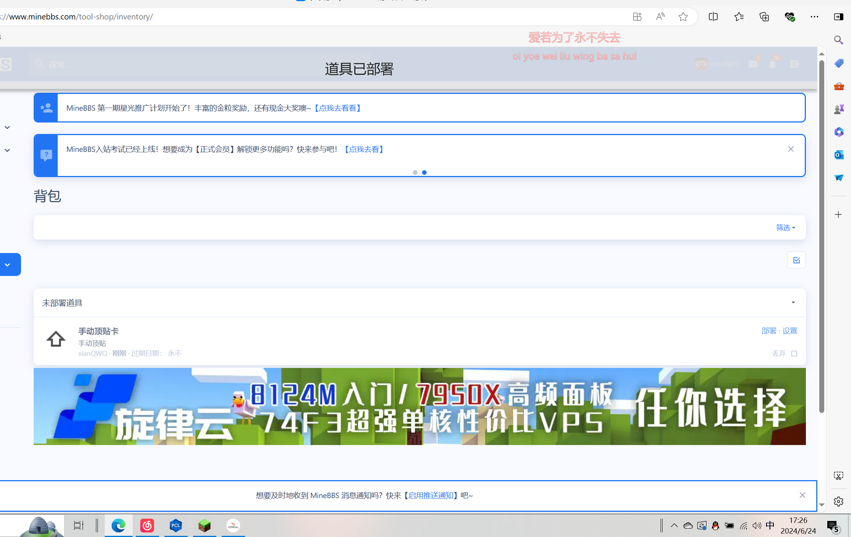The width and height of the screenshot is (851, 537).
Task: Open the browser Collections icon
Action: 764,17
